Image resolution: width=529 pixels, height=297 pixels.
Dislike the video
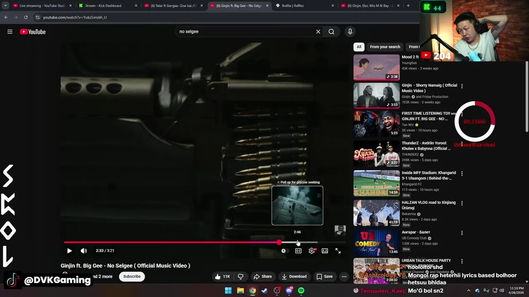(241, 276)
